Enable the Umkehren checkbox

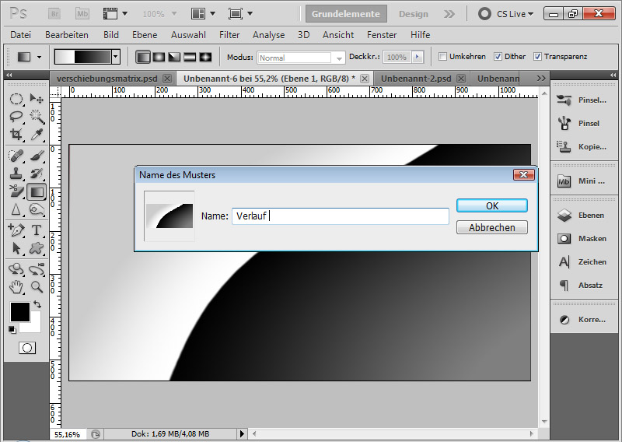[443, 57]
